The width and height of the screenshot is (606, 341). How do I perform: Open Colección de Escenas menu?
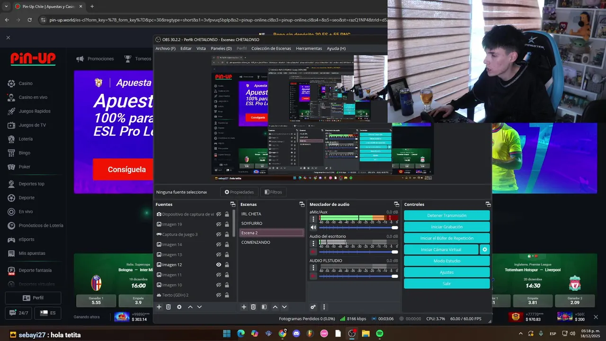pyautogui.click(x=271, y=48)
